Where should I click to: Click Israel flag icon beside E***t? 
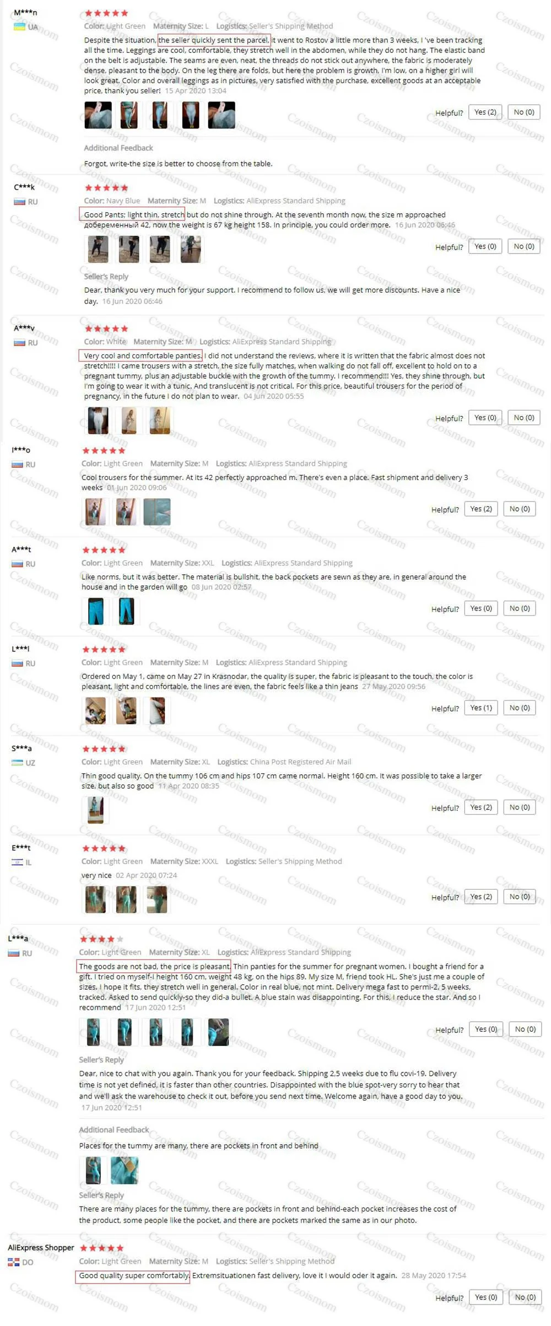click(x=17, y=863)
